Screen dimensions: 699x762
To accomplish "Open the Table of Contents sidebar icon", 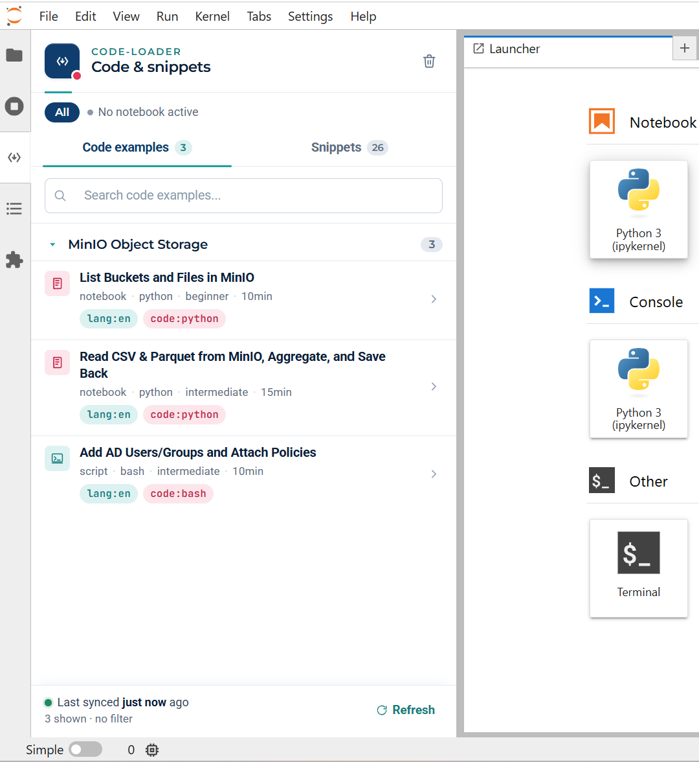I will click(x=14, y=209).
